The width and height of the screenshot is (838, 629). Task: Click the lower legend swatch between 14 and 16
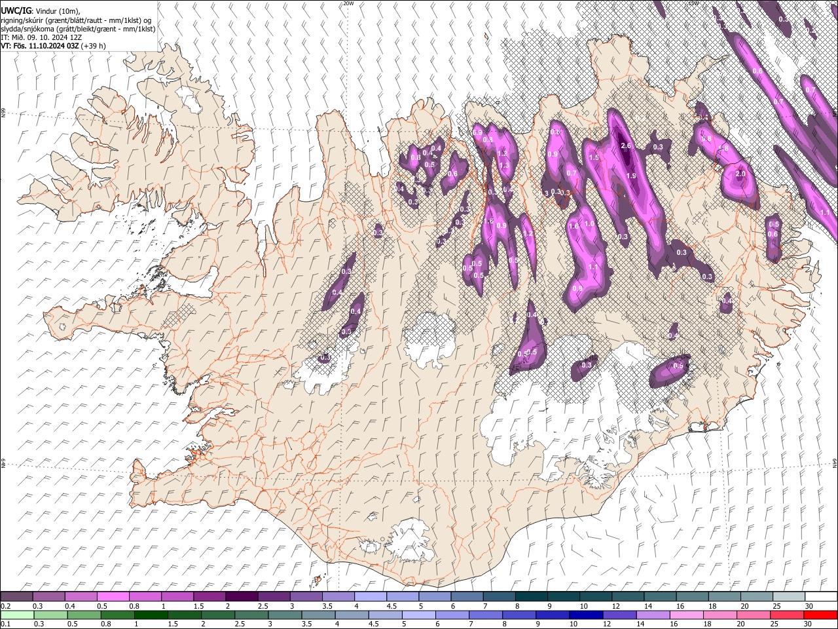coord(653,615)
